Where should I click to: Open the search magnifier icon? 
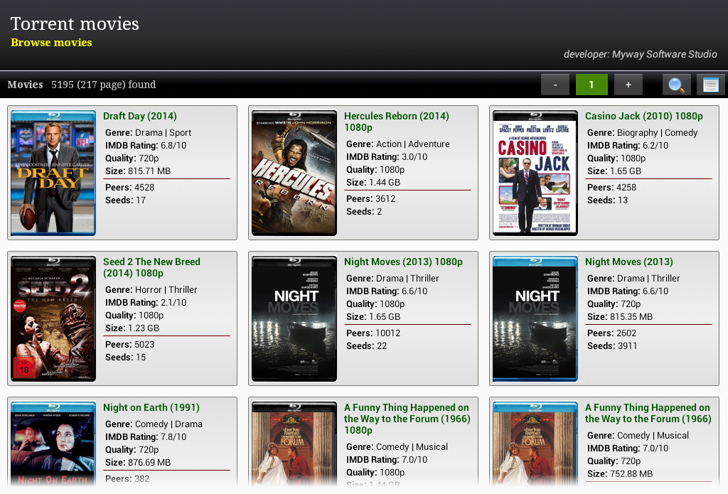[x=676, y=85]
